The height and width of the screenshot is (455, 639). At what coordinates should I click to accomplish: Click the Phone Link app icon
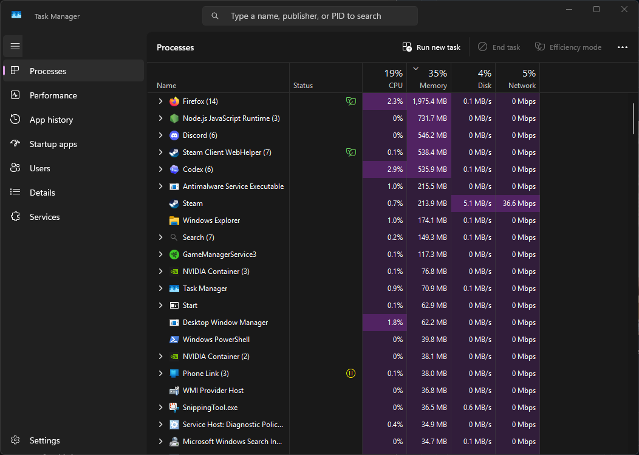click(x=174, y=374)
